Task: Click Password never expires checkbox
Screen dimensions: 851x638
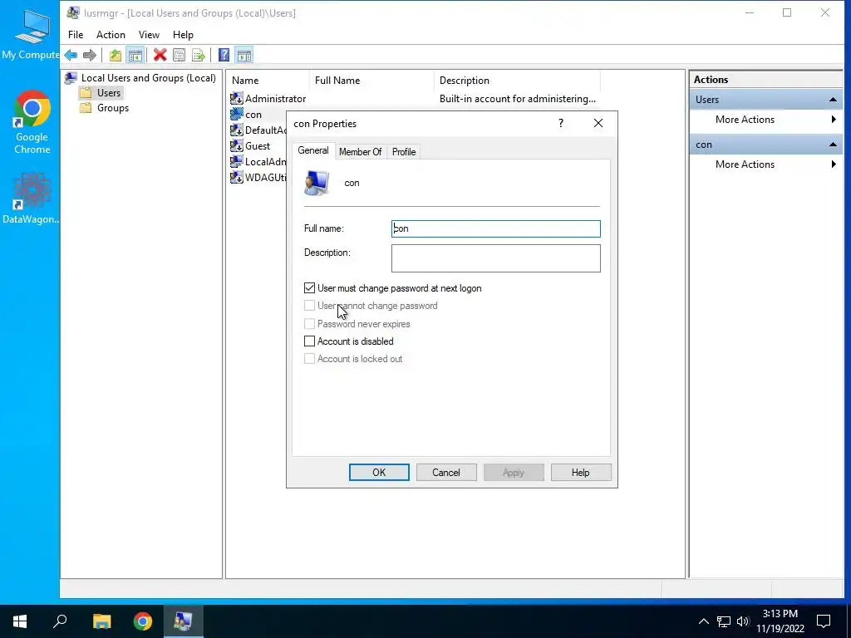Action: tap(309, 324)
